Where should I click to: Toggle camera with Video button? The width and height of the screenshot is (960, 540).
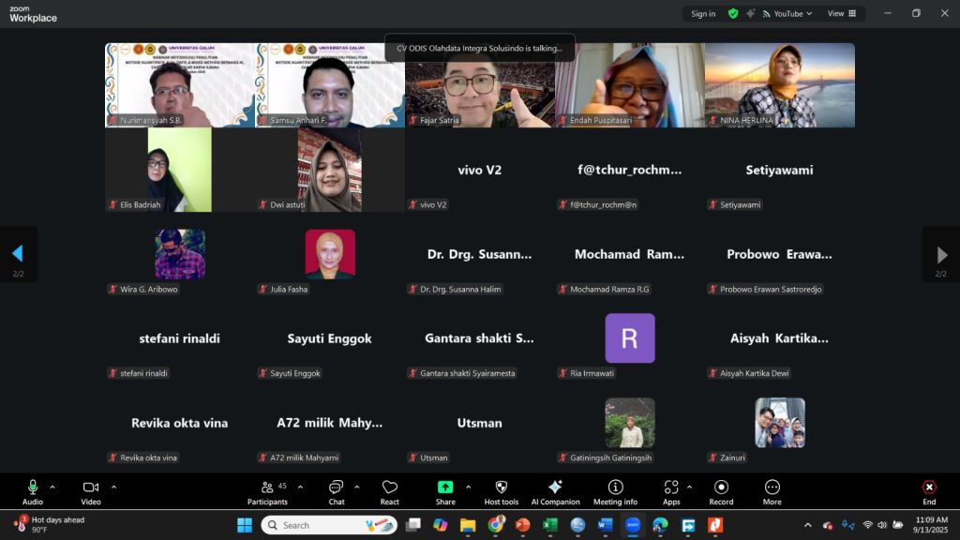coord(91,491)
